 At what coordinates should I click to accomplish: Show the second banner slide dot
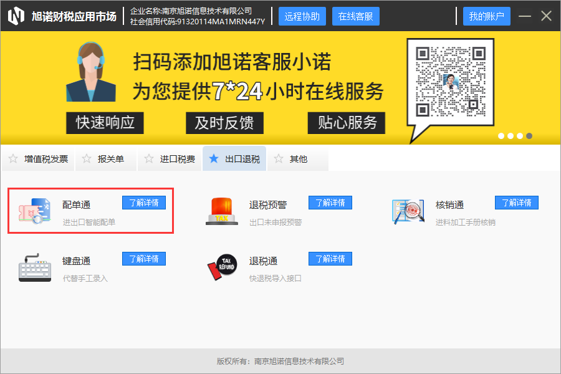click(511, 136)
